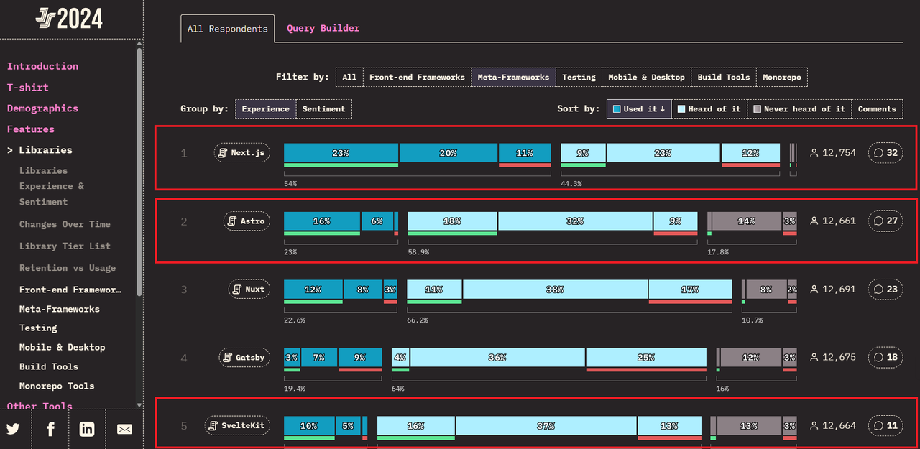Click the Astro library label icon
920x449 pixels.
233,221
